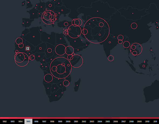The height and width of the screenshot is (124, 159).
Task: Select the small circle on Borneo
Action: (144, 66)
